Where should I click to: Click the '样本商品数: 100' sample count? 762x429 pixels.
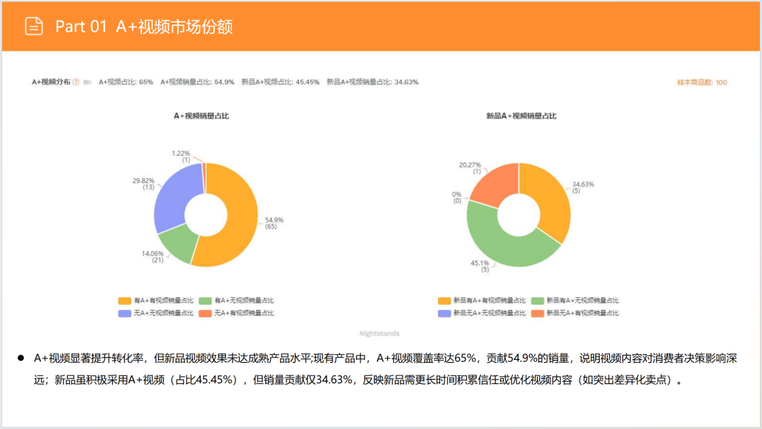(x=702, y=82)
